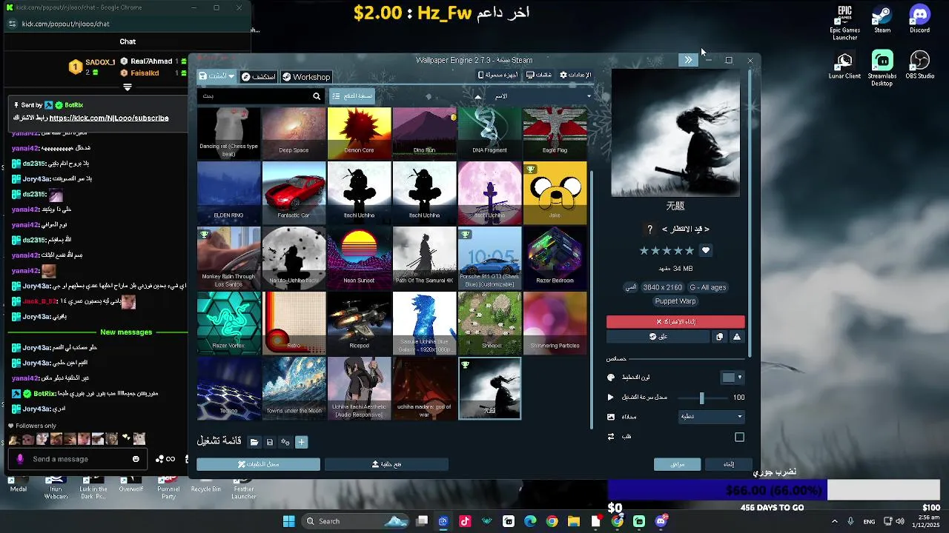Select the ELDEN RING wallpaper
Image resolution: width=949 pixels, height=533 pixels.
[228, 192]
